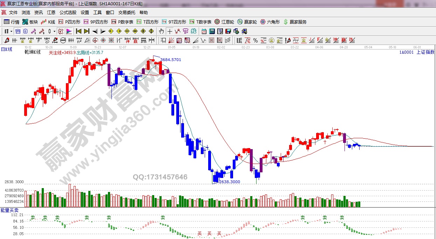Click the 板块 sector toolbar button

(x=30, y=22)
